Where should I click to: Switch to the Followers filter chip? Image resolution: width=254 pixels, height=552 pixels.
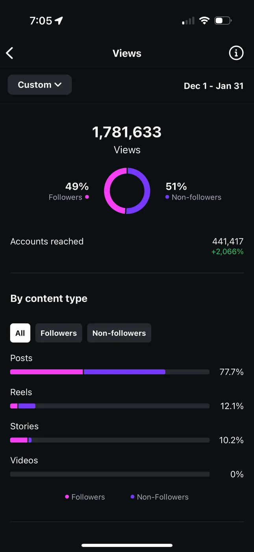point(59,333)
